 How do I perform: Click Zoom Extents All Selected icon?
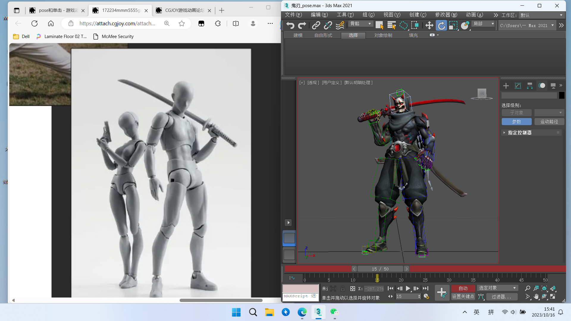click(553, 288)
